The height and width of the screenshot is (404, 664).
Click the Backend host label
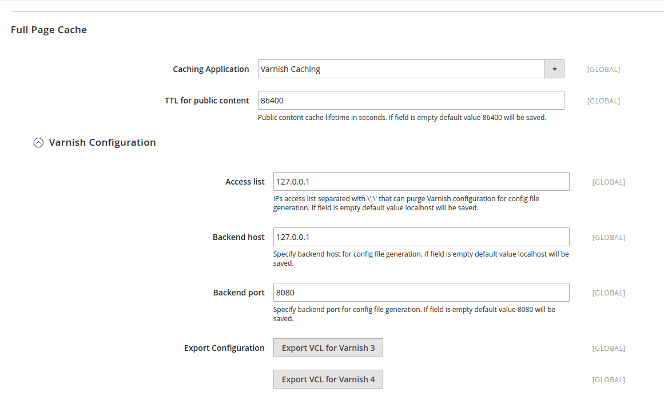click(238, 237)
